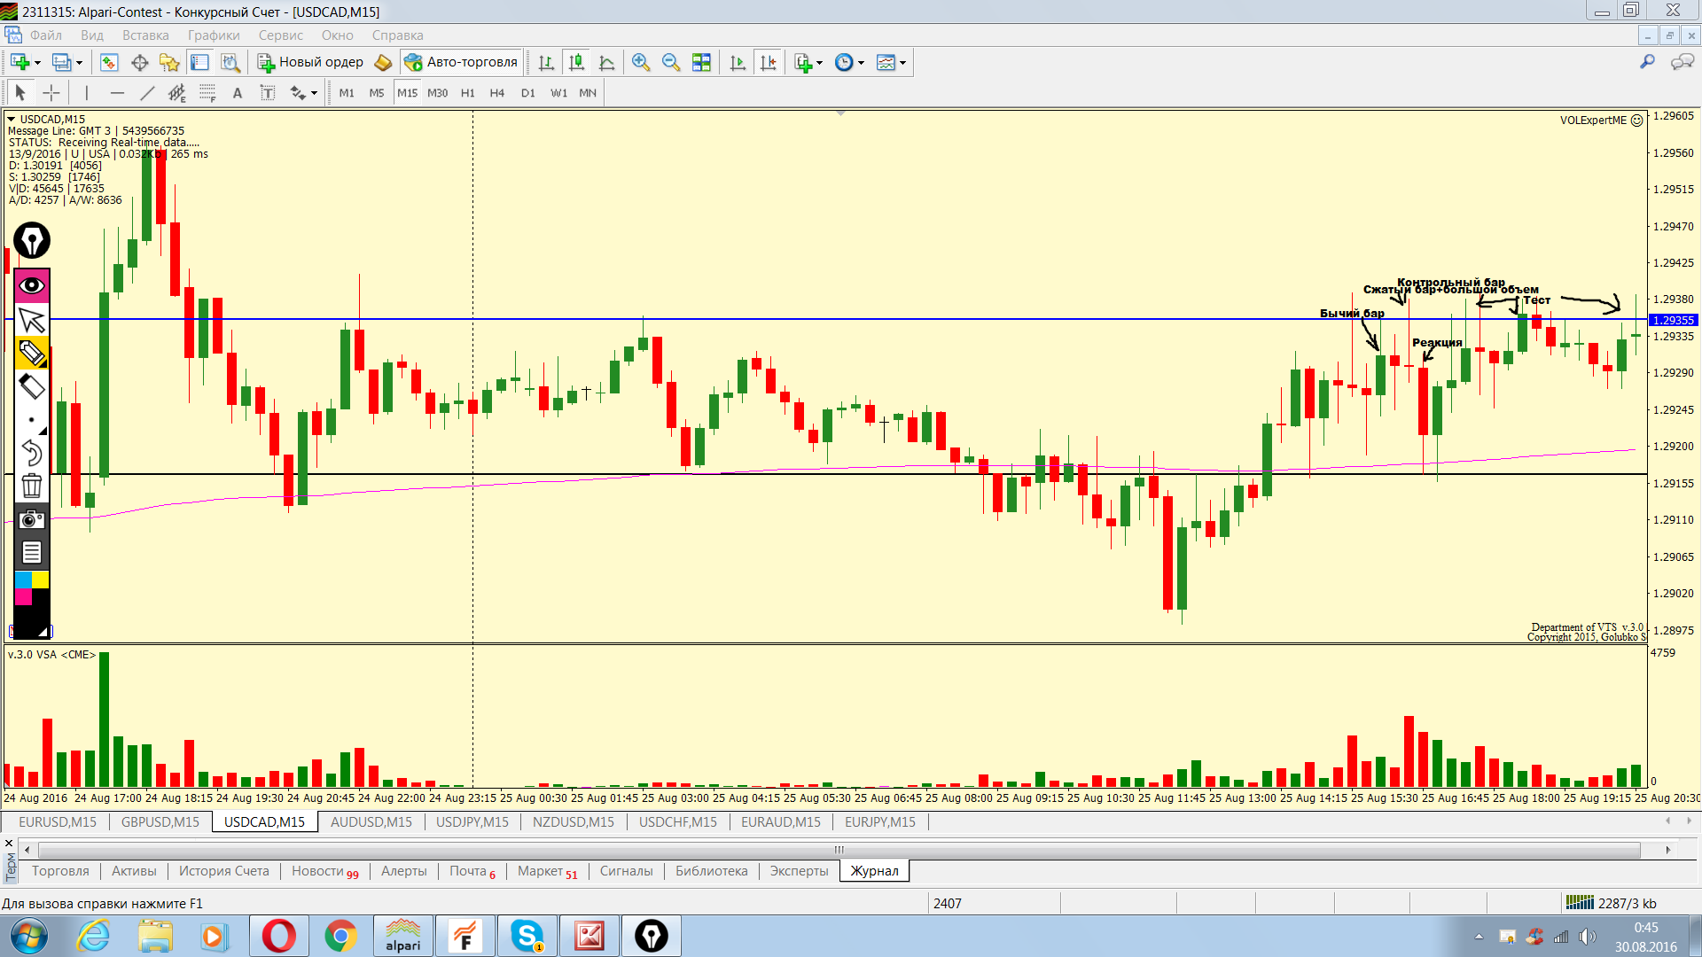
Task: Open the Вставка menu
Action: (145, 35)
